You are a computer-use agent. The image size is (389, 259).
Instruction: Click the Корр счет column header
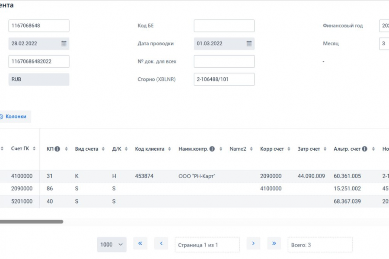point(272,149)
